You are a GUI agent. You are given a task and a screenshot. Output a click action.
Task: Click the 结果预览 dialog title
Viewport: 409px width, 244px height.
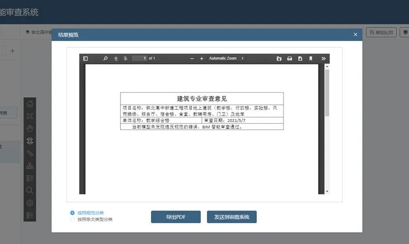(68, 34)
